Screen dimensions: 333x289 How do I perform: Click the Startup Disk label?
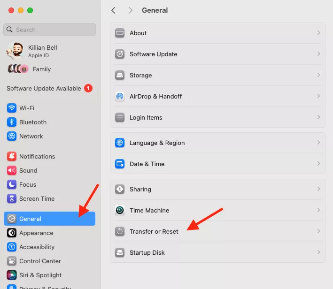click(147, 252)
